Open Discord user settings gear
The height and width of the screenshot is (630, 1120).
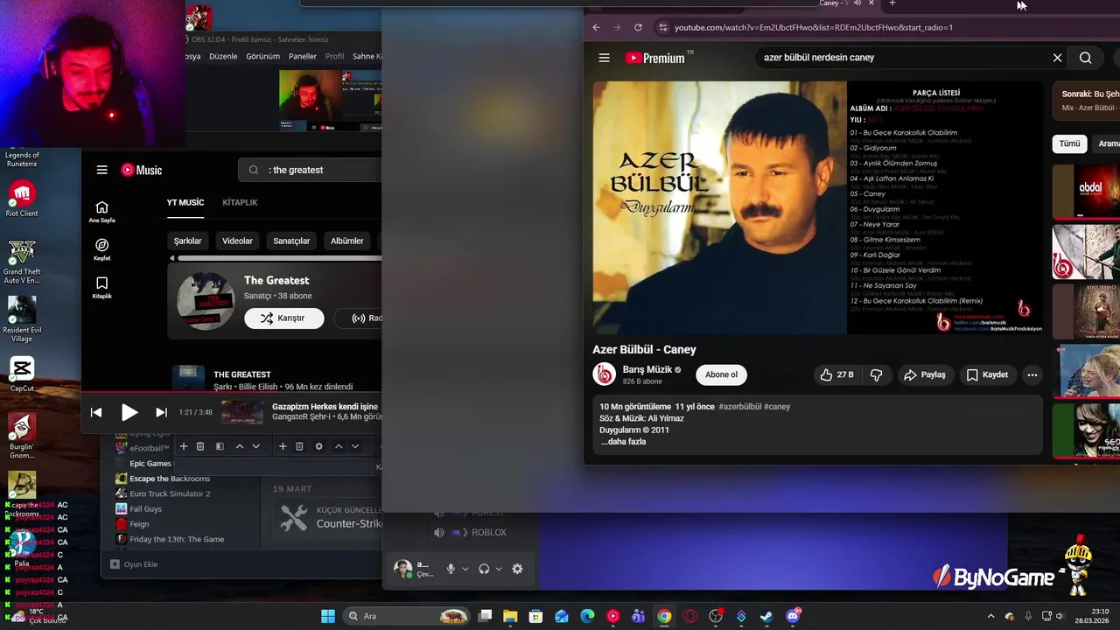point(517,569)
